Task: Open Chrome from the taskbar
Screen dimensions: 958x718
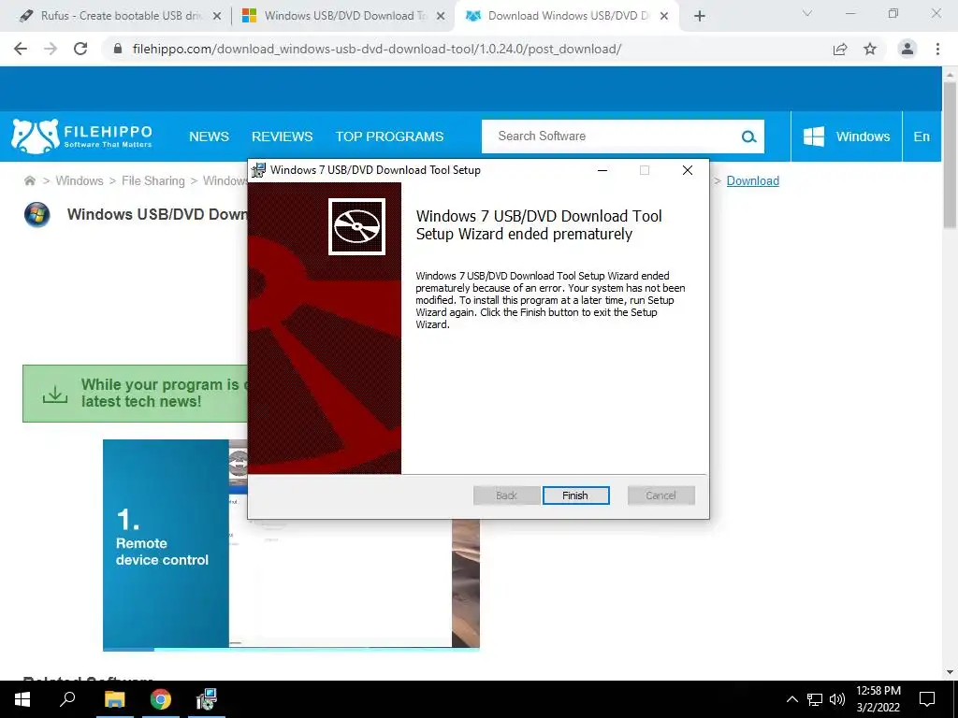Action: [161, 699]
